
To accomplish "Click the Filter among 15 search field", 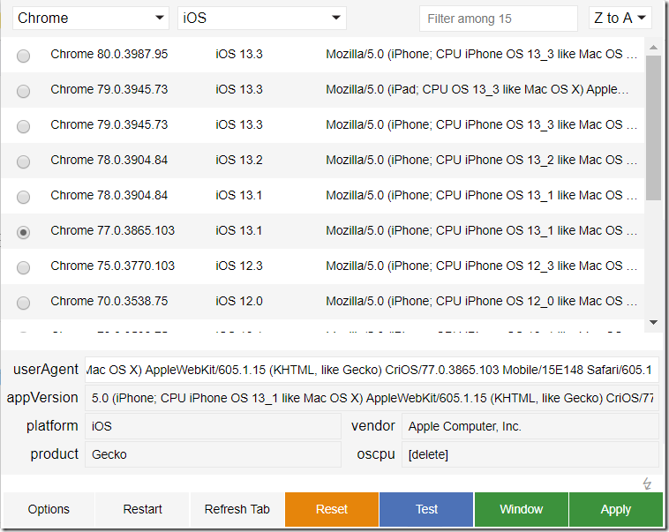I will coord(499,19).
